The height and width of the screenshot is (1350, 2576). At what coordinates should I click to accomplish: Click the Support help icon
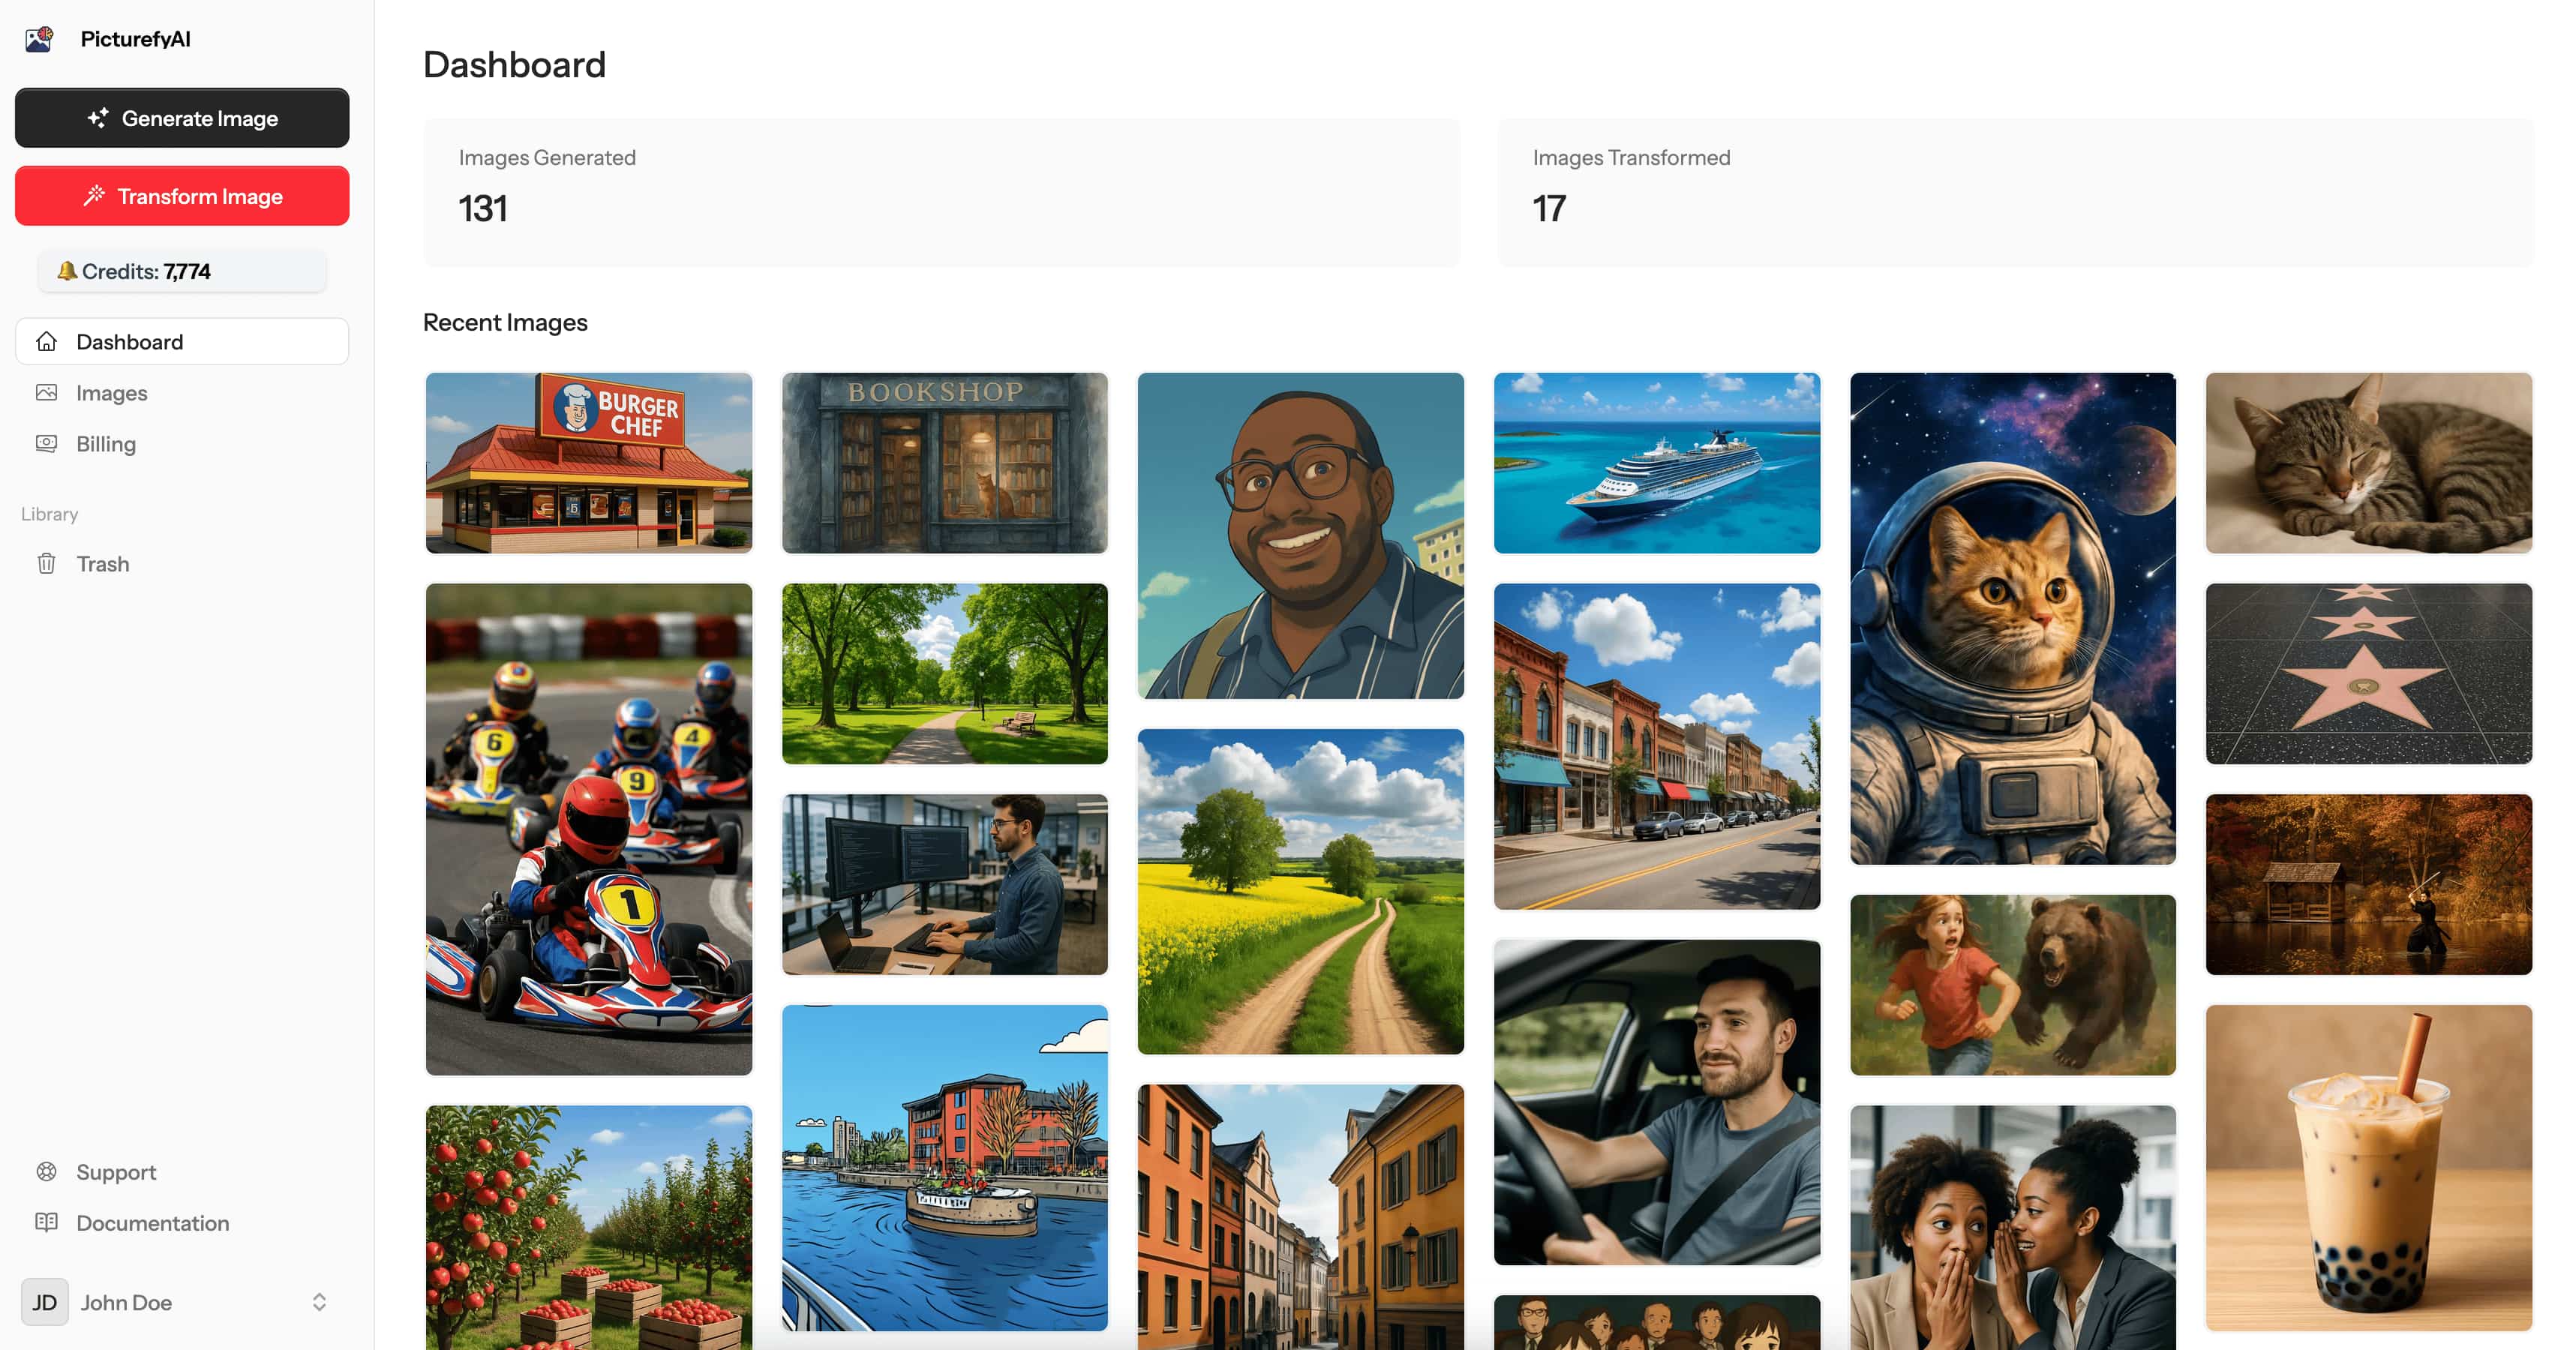tap(46, 1172)
